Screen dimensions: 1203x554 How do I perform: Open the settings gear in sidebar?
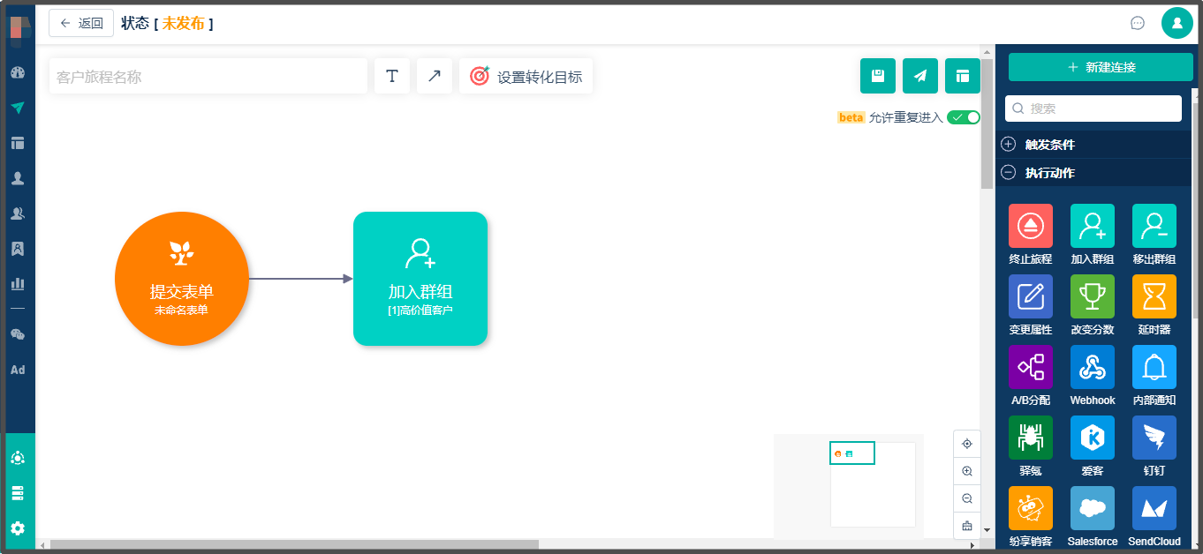[x=18, y=528]
